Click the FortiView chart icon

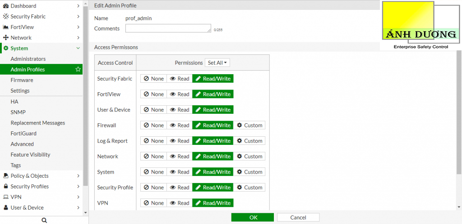[5, 27]
